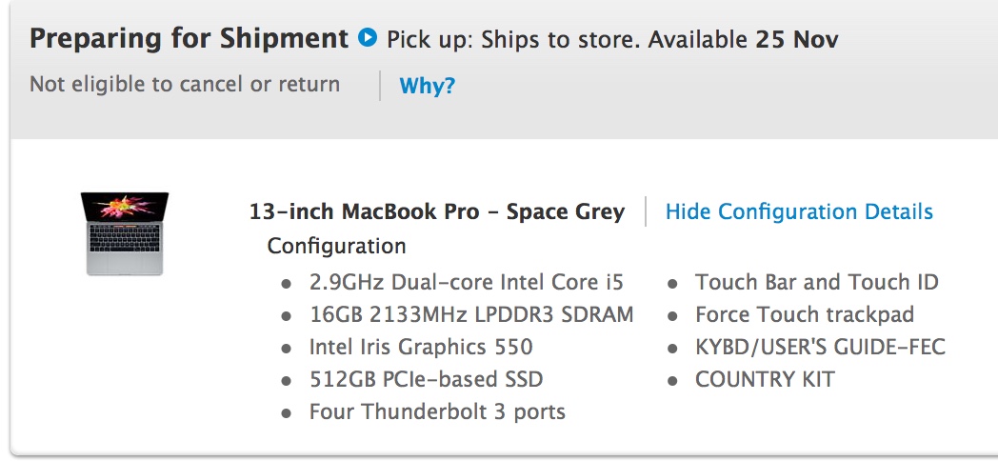
Task: Select the 13-inch MacBook Pro title
Action: [436, 211]
